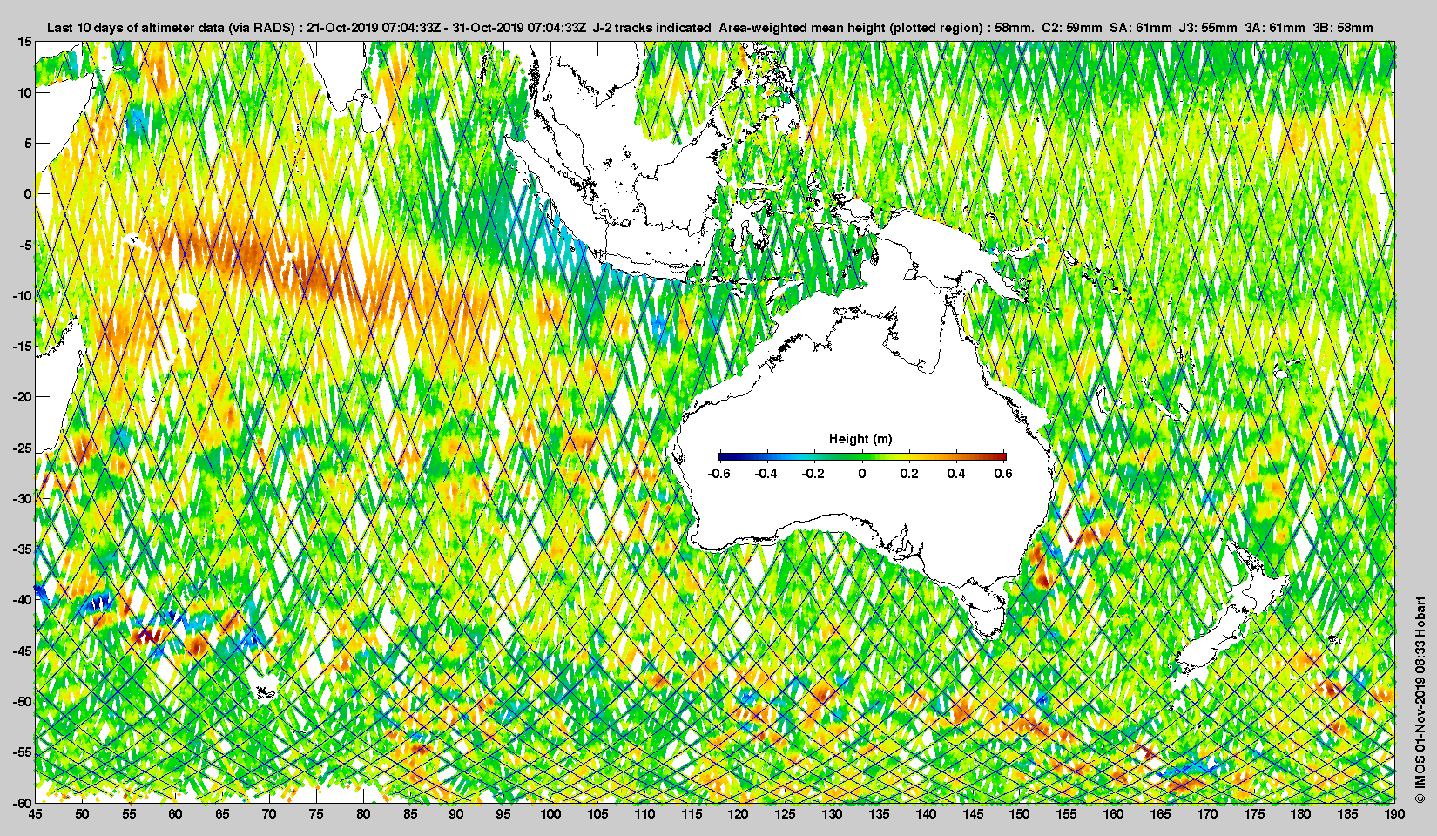Click the height colorbar in the legend
The width and height of the screenshot is (1437, 836).
point(862,456)
